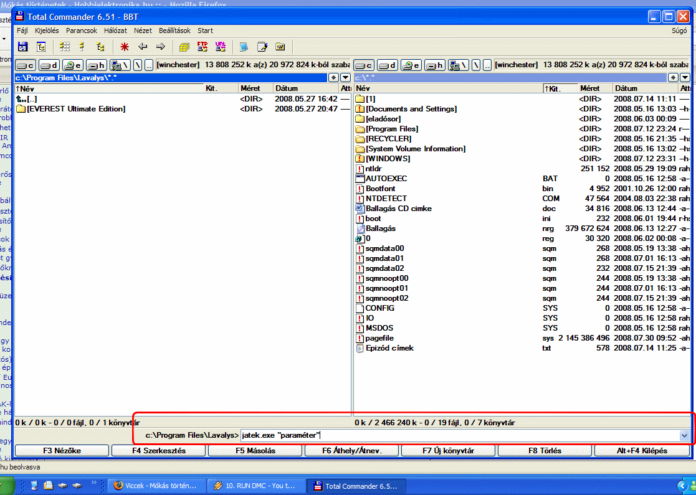Open the Parancsok menu

(x=82, y=31)
